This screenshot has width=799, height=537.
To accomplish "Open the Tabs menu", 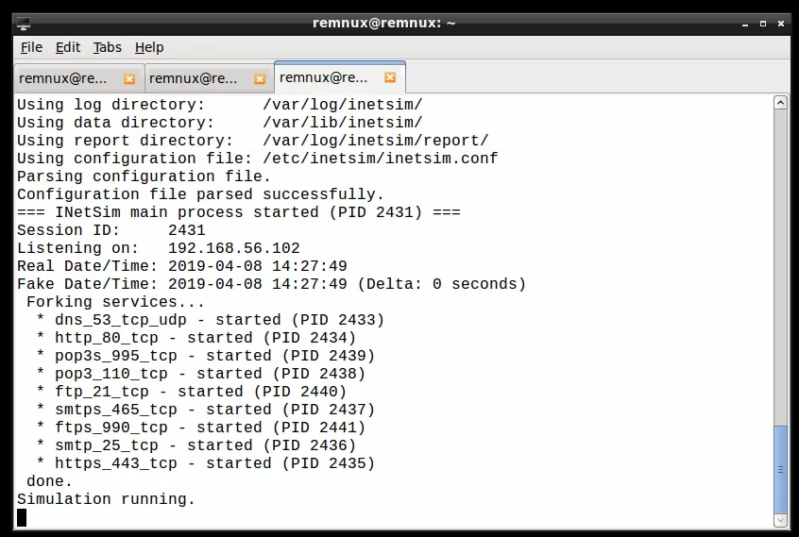I will coord(107,47).
